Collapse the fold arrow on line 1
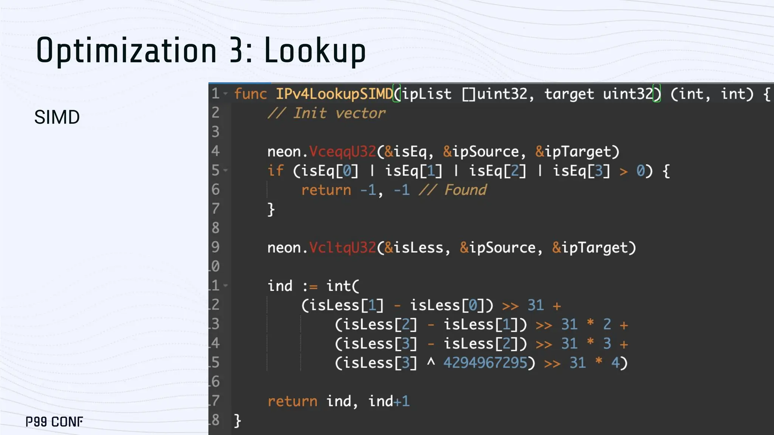This screenshot has height=435, width=774. tap(226, 93)
